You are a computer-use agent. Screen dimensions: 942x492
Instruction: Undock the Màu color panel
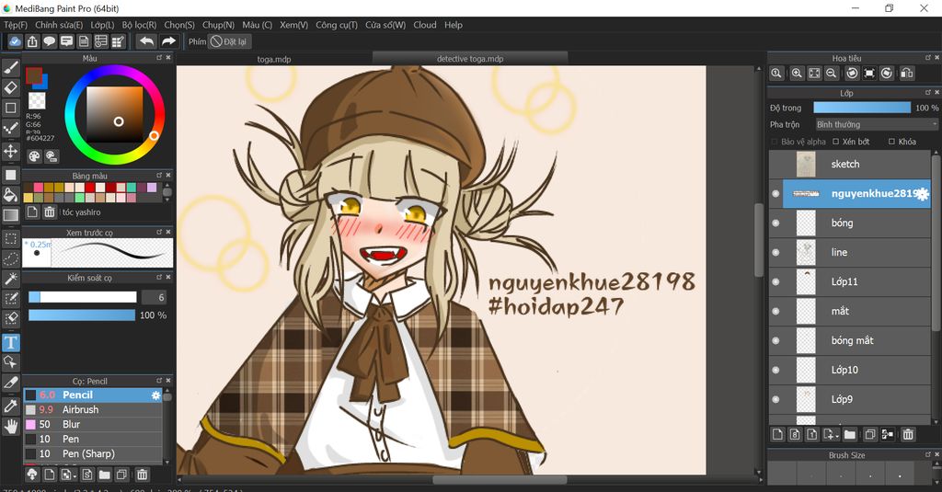tap(159, 58)
